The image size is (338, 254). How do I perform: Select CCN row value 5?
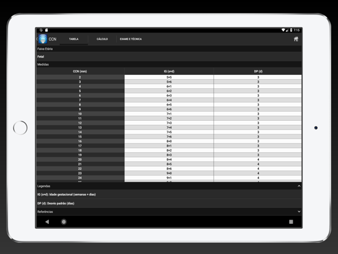pyautogui.click(x=80, y=91)
